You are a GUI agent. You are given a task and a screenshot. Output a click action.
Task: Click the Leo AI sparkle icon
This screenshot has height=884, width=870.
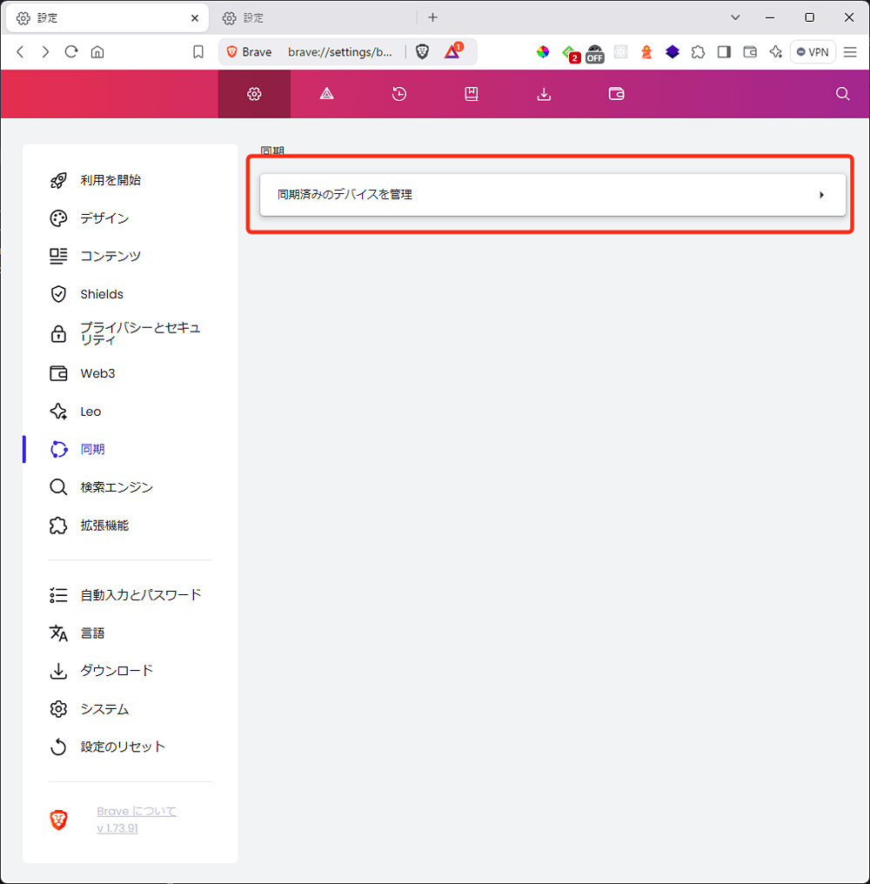click(x=775, y=52)
